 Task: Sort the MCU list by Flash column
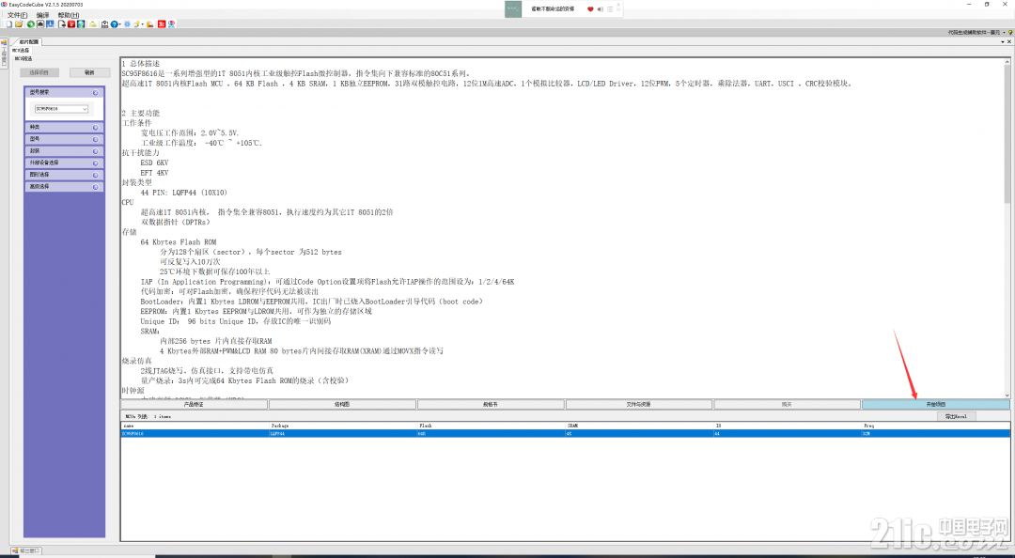point(492,426)
